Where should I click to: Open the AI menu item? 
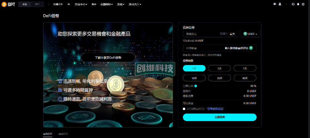(x=69, y=4)
